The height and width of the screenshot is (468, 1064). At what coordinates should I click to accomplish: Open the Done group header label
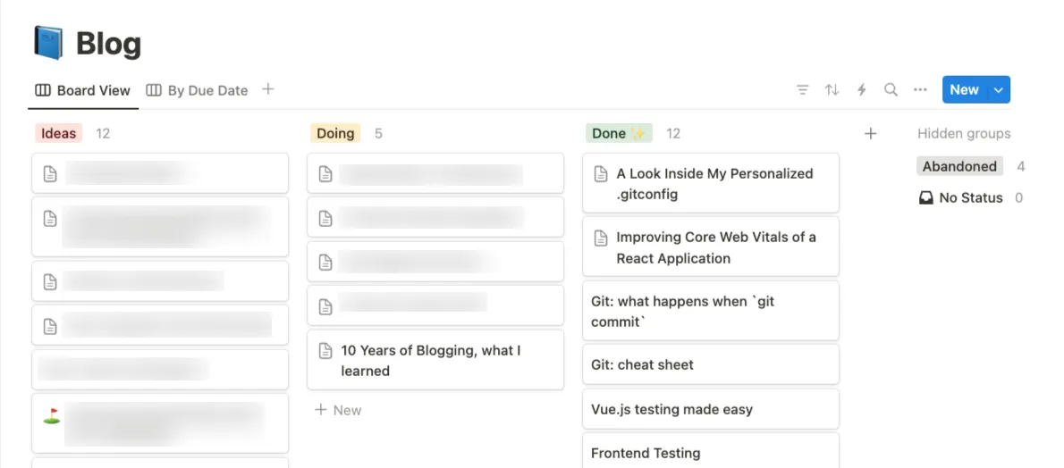619,134
